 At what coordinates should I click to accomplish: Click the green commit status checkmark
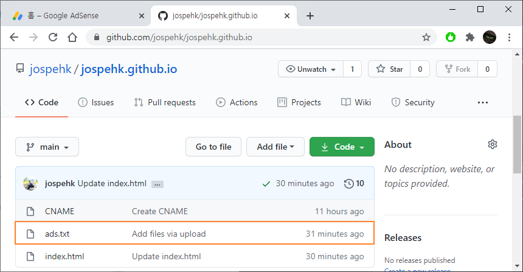point(266,184)
